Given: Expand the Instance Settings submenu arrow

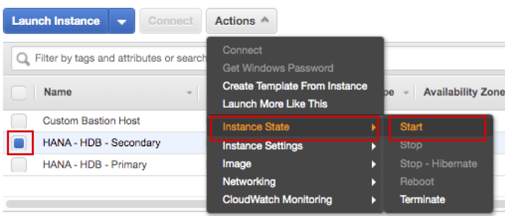Looking at the screenshot, I should tap(374, 146).
